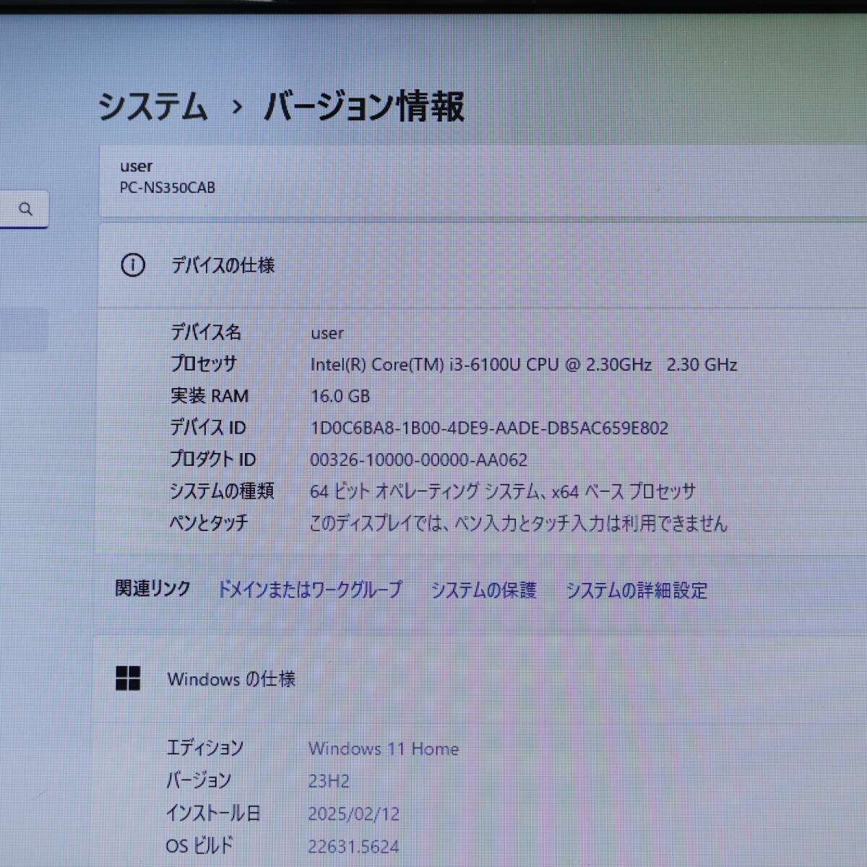Select product ID 00326-10000-00000-AA062

419,460
